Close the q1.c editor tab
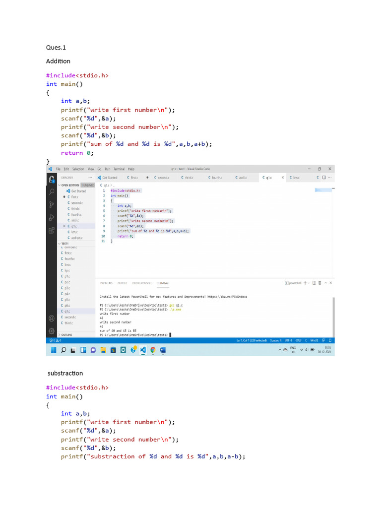 coord(283,177)
